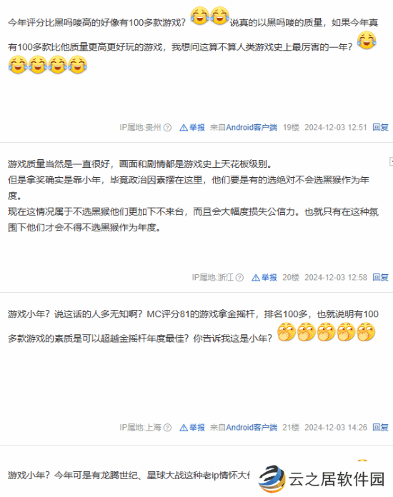Open the IP属地 贵州 help question icon

pyautogui.click(x=167, y=128)
